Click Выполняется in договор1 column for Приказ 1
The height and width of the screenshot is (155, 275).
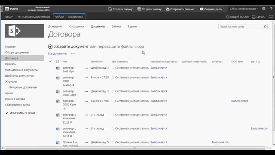tap(220, 142)
